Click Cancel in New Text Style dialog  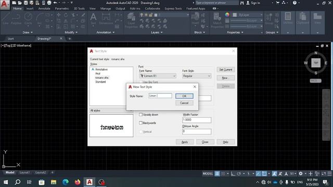point(184,103)
